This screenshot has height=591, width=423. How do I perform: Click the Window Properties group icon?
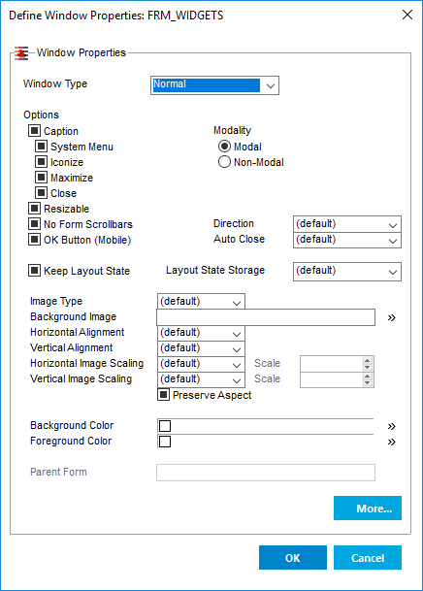click(x=21, y=53)
